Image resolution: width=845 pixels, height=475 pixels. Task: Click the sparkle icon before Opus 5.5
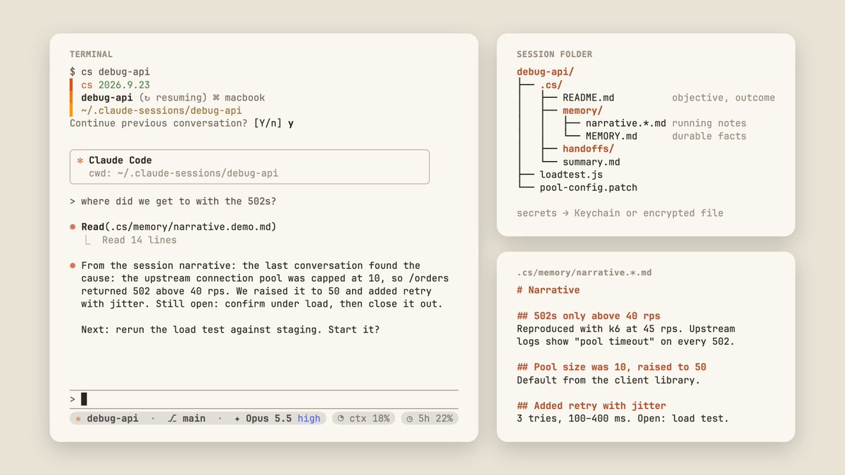(237, 419)
